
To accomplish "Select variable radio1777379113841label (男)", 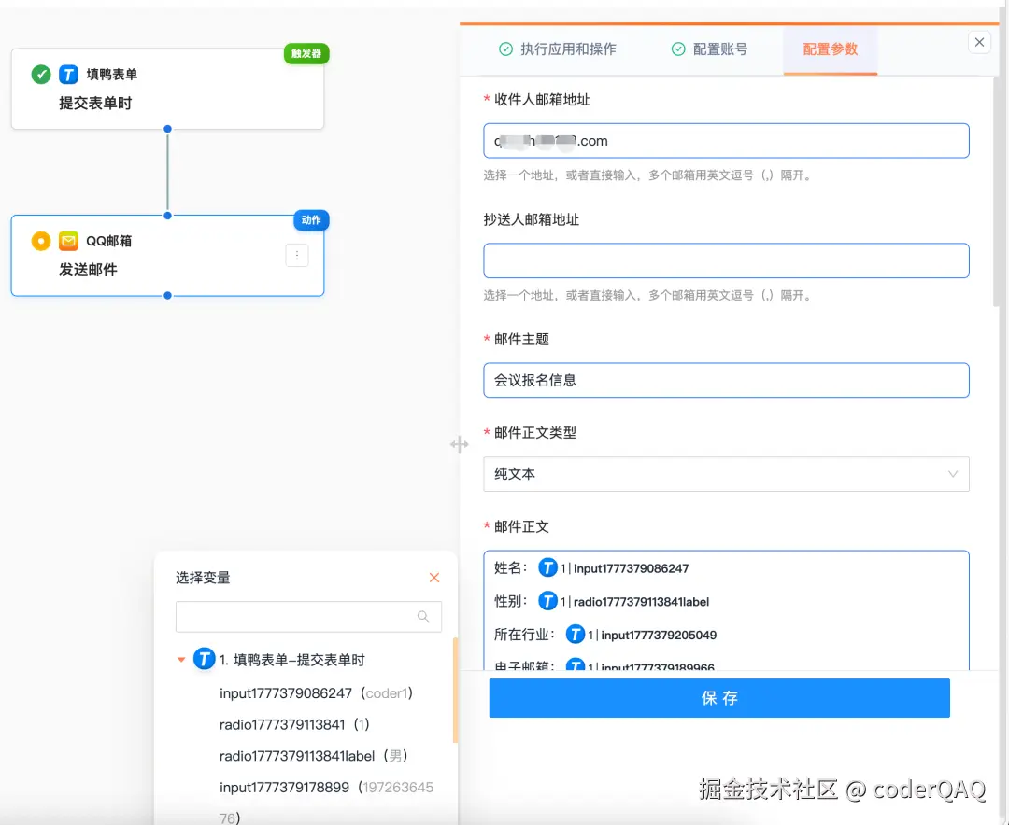I will [314, 756].
